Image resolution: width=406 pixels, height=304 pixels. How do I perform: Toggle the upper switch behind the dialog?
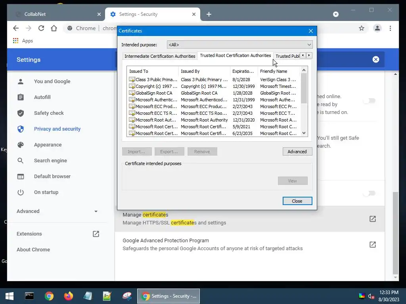369,101
